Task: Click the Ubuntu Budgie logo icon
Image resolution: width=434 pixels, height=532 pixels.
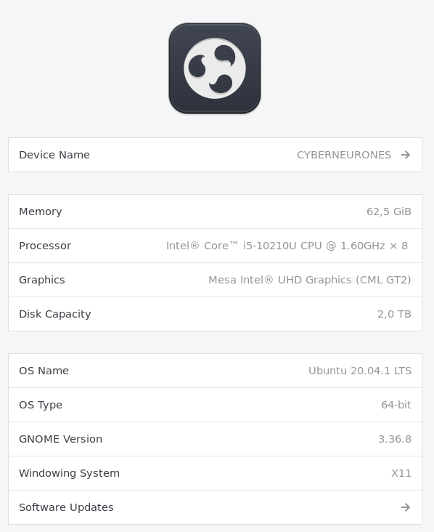Action: pos(215,68)
